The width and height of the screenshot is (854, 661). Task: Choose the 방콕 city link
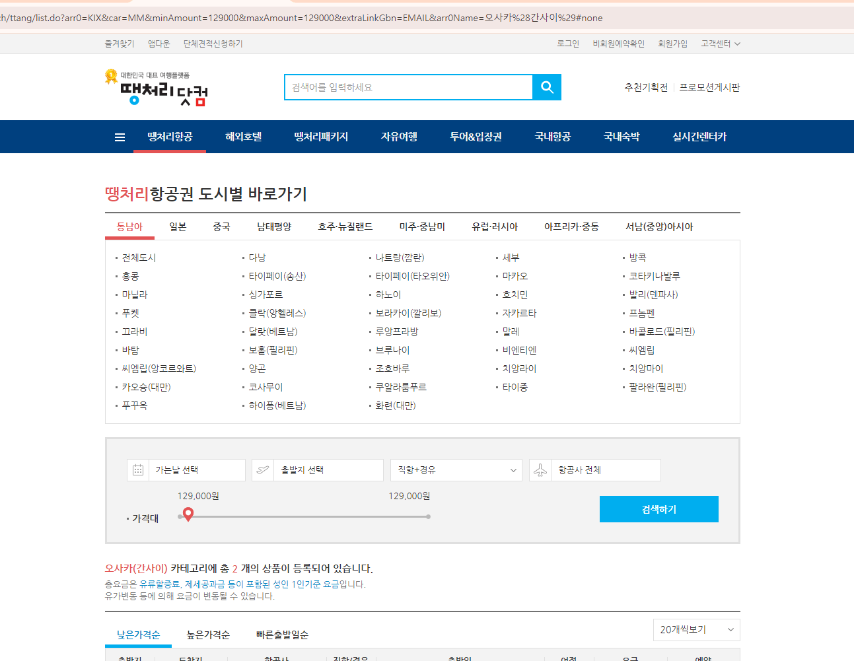point(637,258)
